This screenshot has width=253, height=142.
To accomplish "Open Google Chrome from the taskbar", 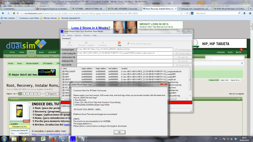I will pos(24,139).
